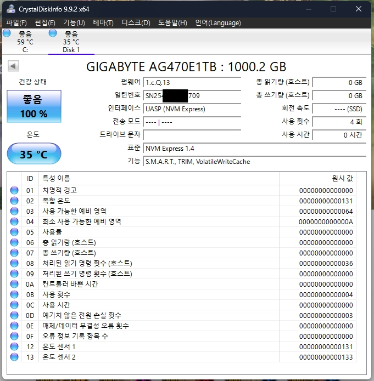Click status orb for 0F 오류 정보 기록 항목 수

point(14,336)
